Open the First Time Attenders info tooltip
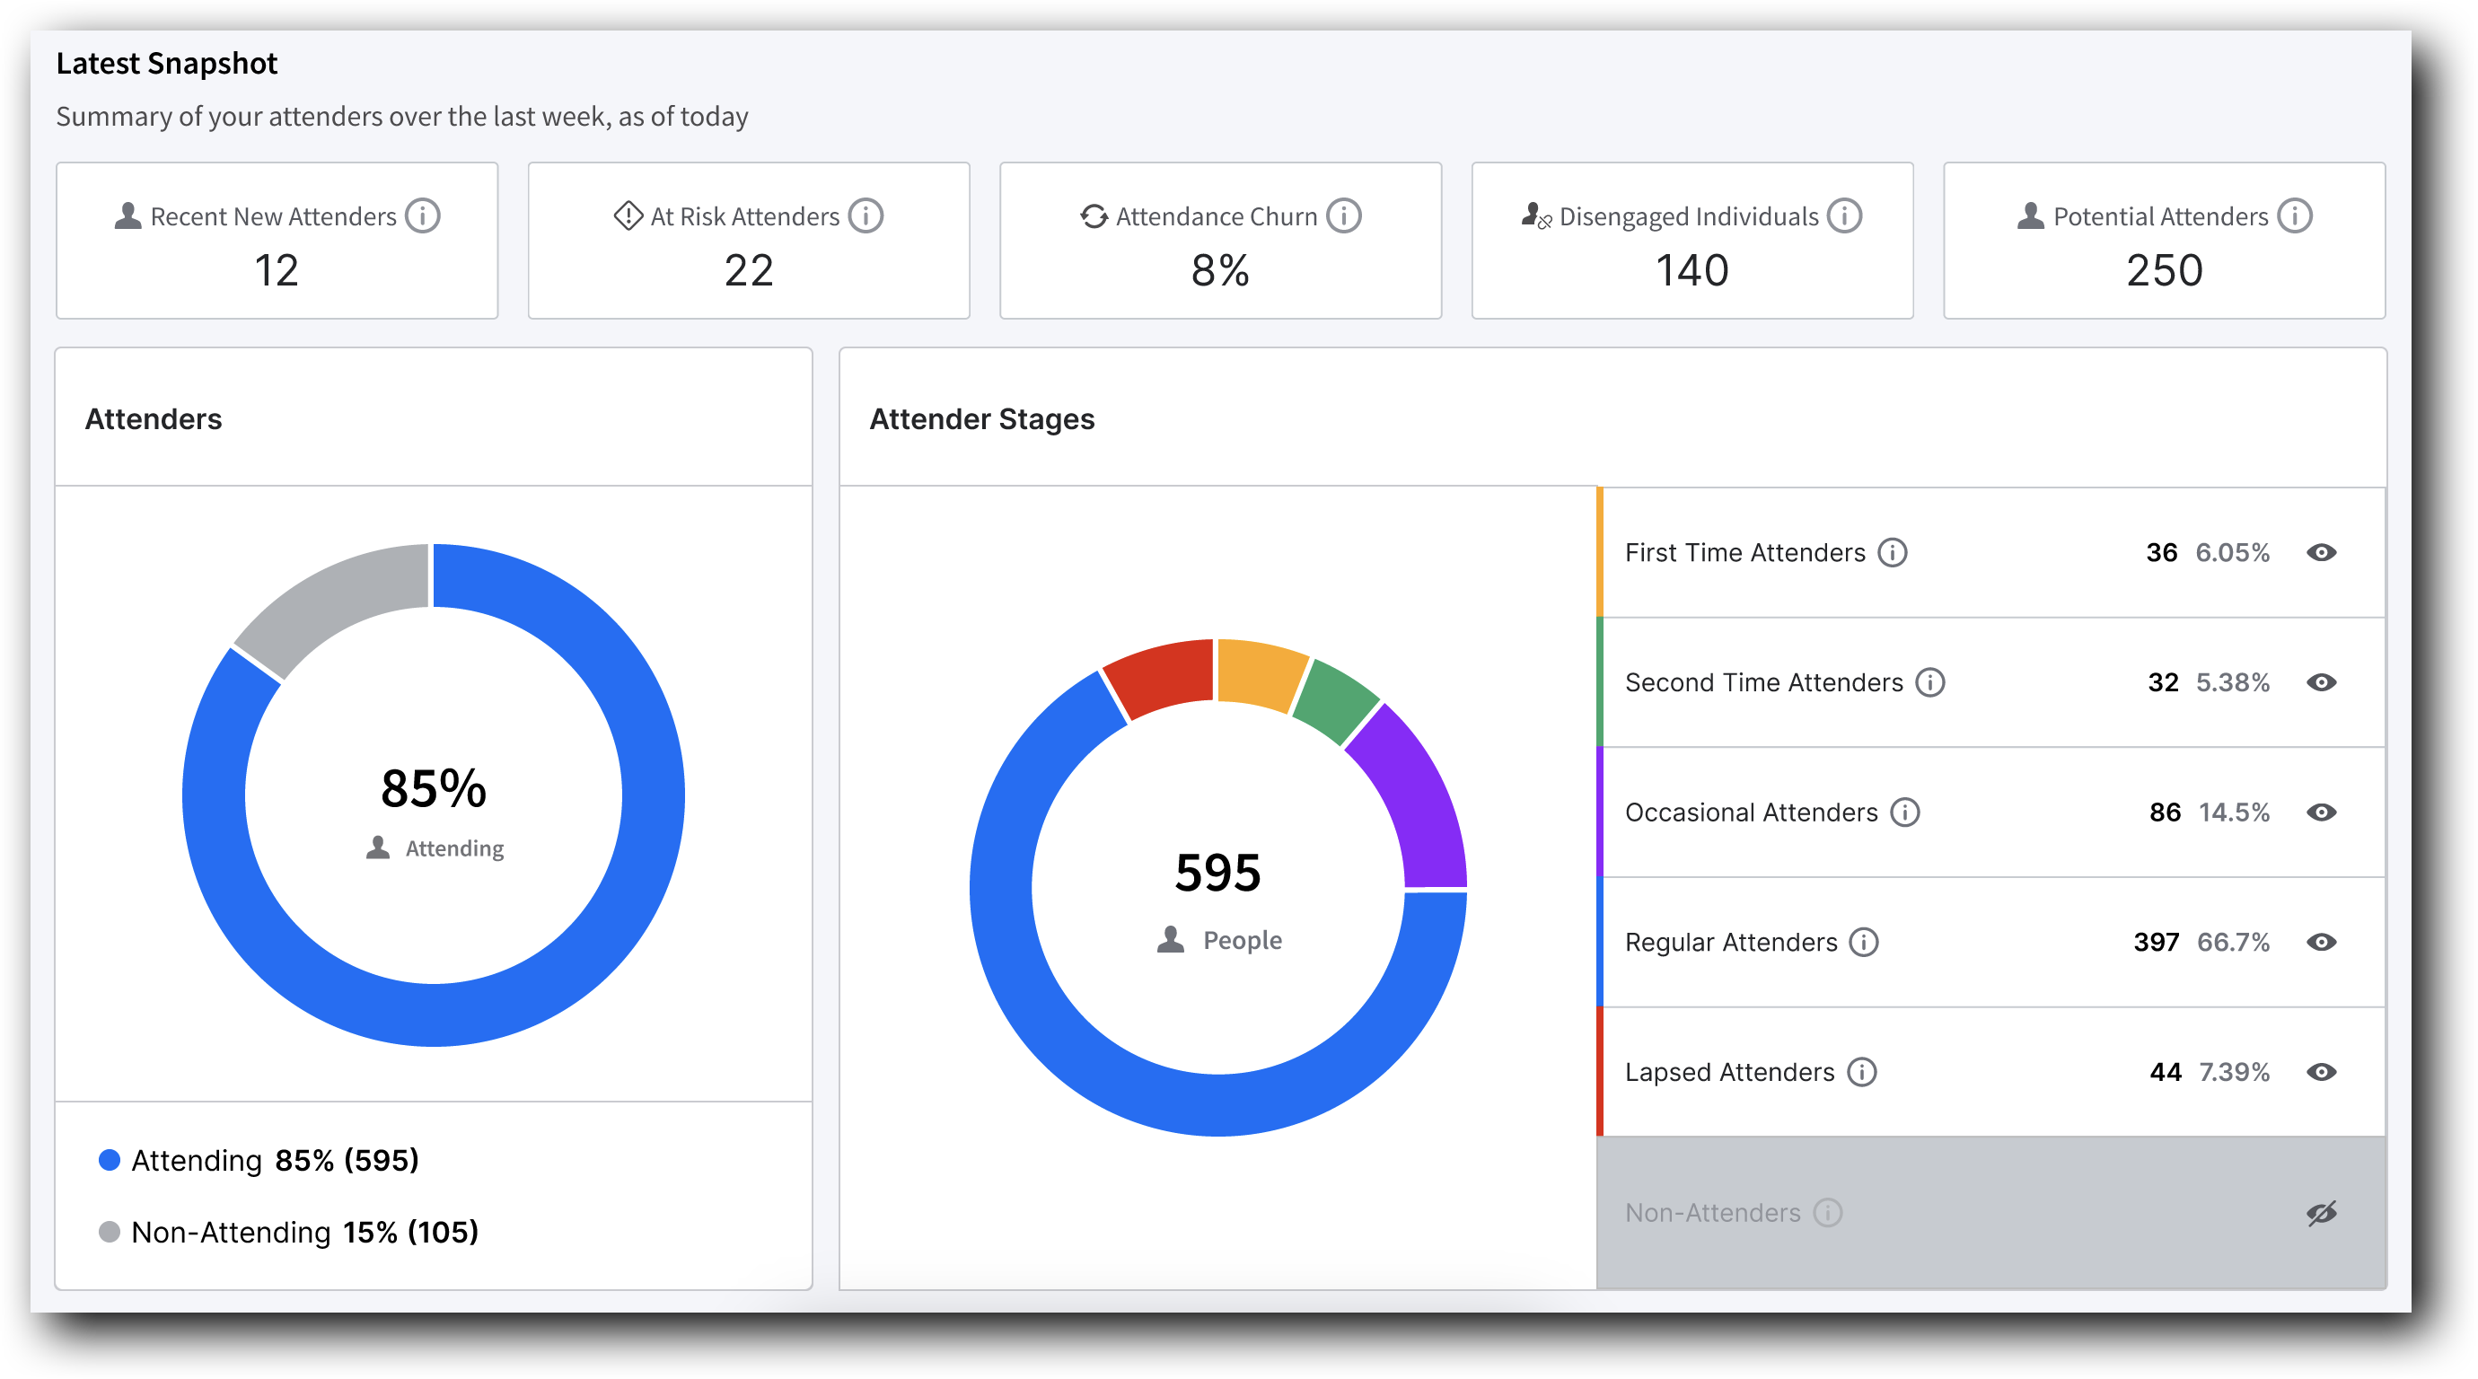This screenshot has height=1379, width=2478. (x=1893, y=553)
